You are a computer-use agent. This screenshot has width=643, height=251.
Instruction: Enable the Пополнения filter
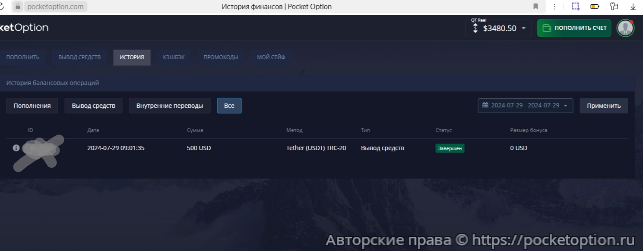[x=32, y=105]
